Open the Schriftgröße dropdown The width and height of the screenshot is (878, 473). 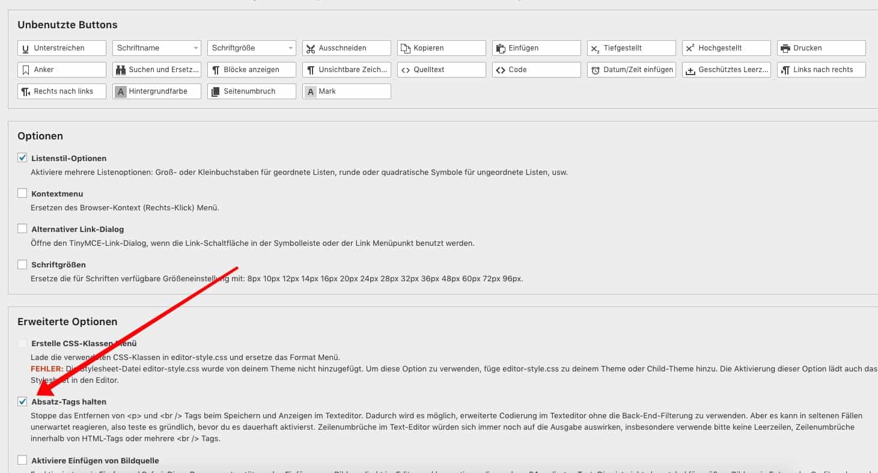click(251, 48)
